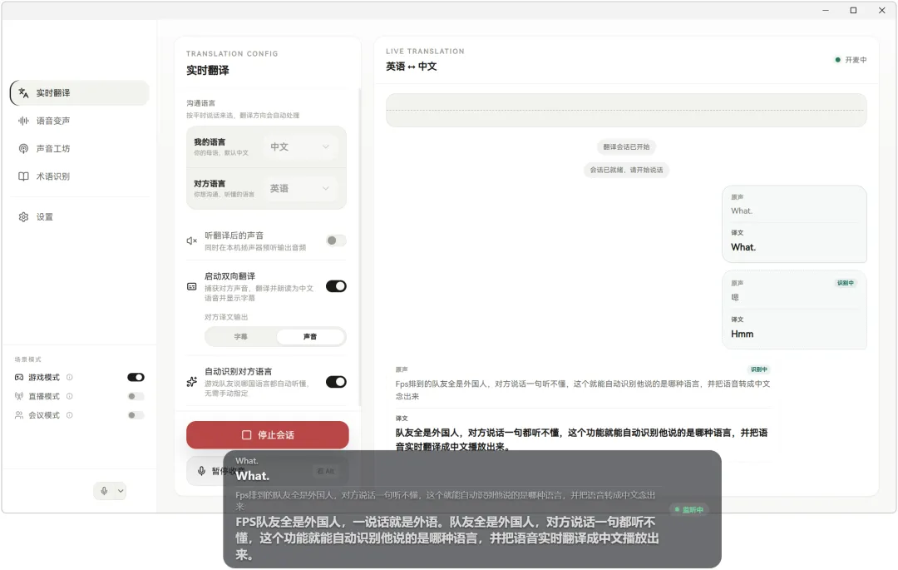Click the red 停止会话 button

click(268, 435)
